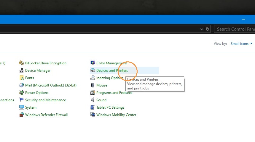Screen dimensions: 255x142
Task: Open the Color Management link
Action: coord(111,63)
